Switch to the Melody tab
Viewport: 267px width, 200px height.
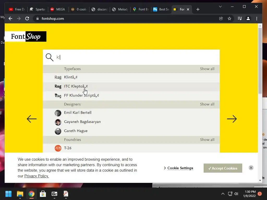pyautogui.click(x=120, y=9)
